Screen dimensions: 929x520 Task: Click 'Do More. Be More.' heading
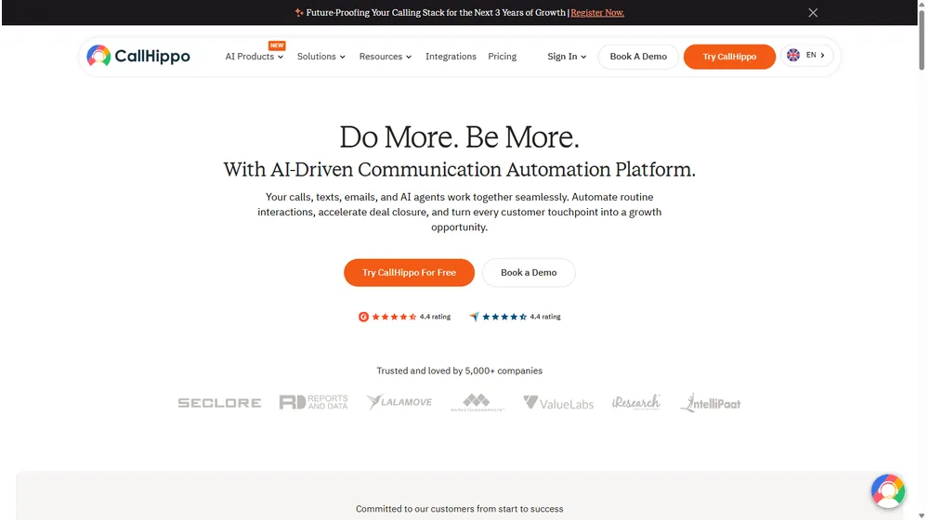(459, 136)
